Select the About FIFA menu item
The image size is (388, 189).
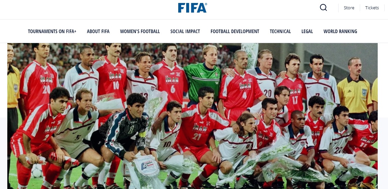(98, 31)
